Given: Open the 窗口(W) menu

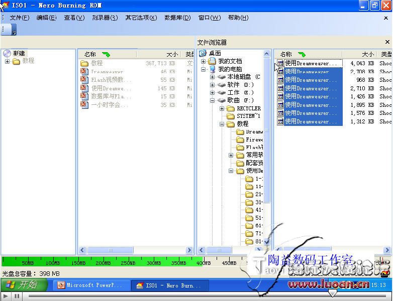Looking at the screenshot, I should pos(210,18).
